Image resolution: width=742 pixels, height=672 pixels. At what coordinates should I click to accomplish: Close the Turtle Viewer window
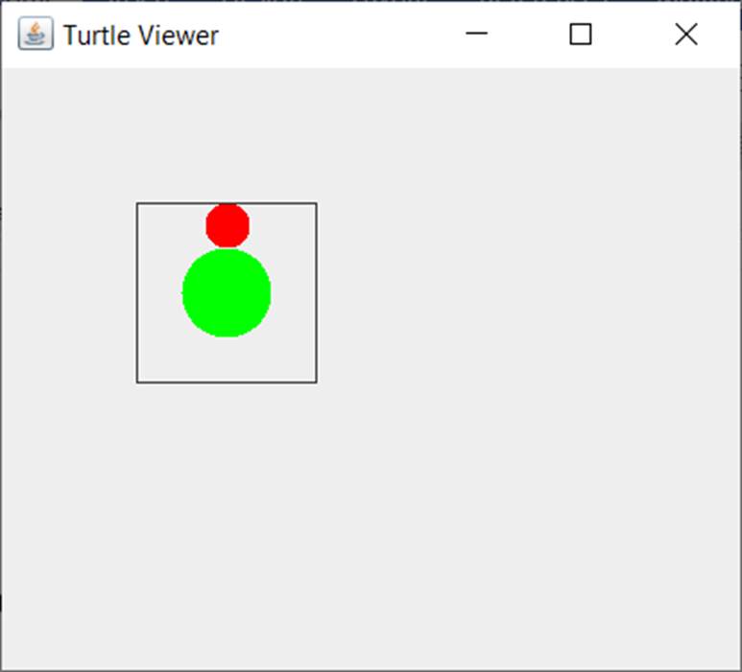pos(685,35)
